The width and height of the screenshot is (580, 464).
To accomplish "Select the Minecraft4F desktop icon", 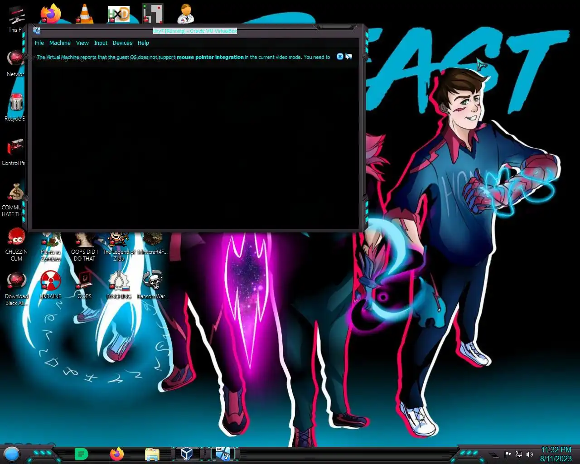I will 152,245.
